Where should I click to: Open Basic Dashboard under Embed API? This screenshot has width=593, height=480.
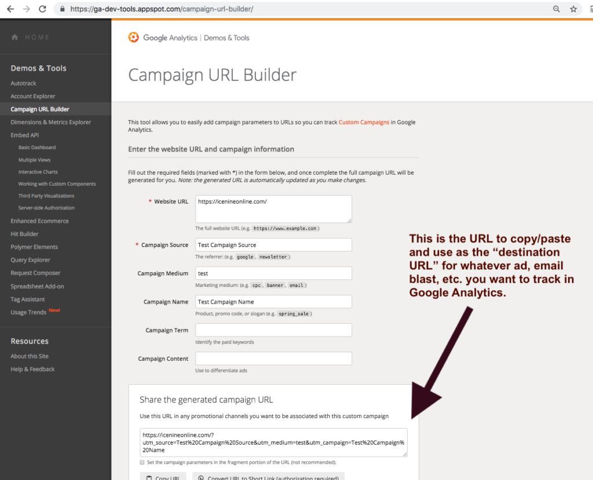point(37,147)
